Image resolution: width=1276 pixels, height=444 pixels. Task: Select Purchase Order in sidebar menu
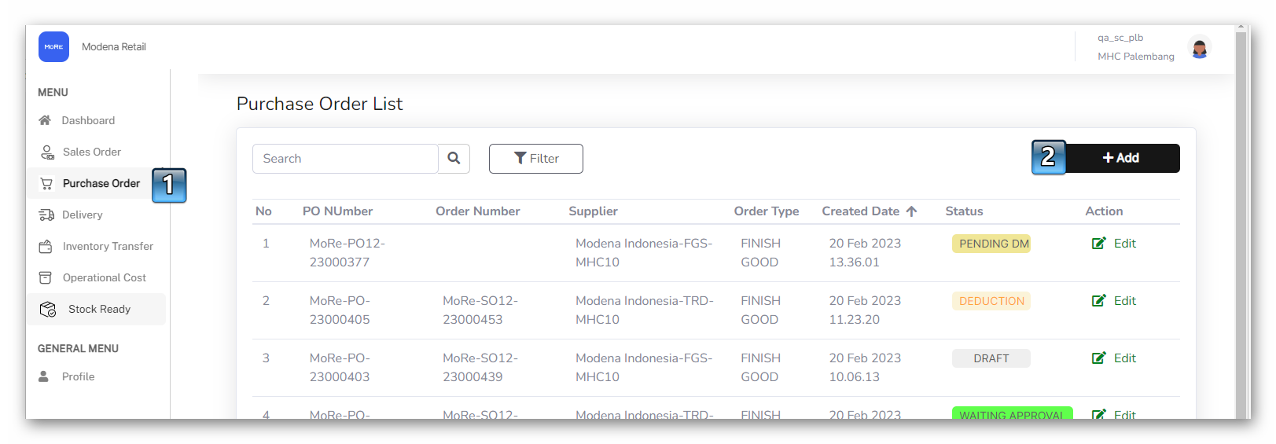tap(101, 183)
